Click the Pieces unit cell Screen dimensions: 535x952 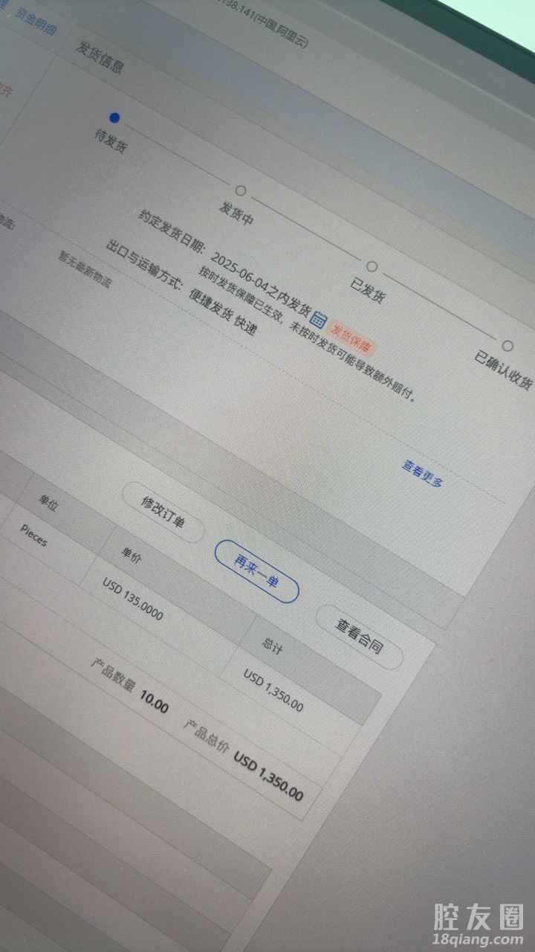(33, 537)
